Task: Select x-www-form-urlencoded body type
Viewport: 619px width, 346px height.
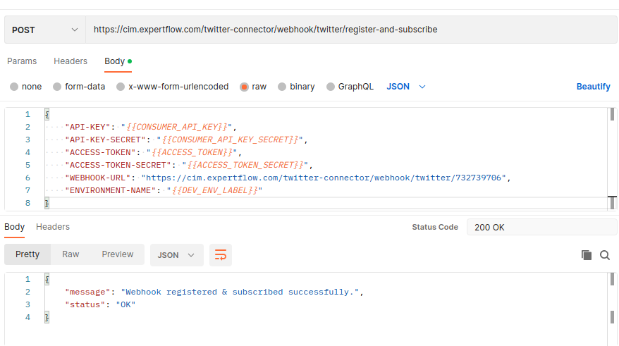Action: click(x=121, y=87)
